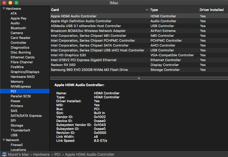Viewport: 228px width, 157px height.
Task: Open USB hardware section
Action: (x=14, y=135)
